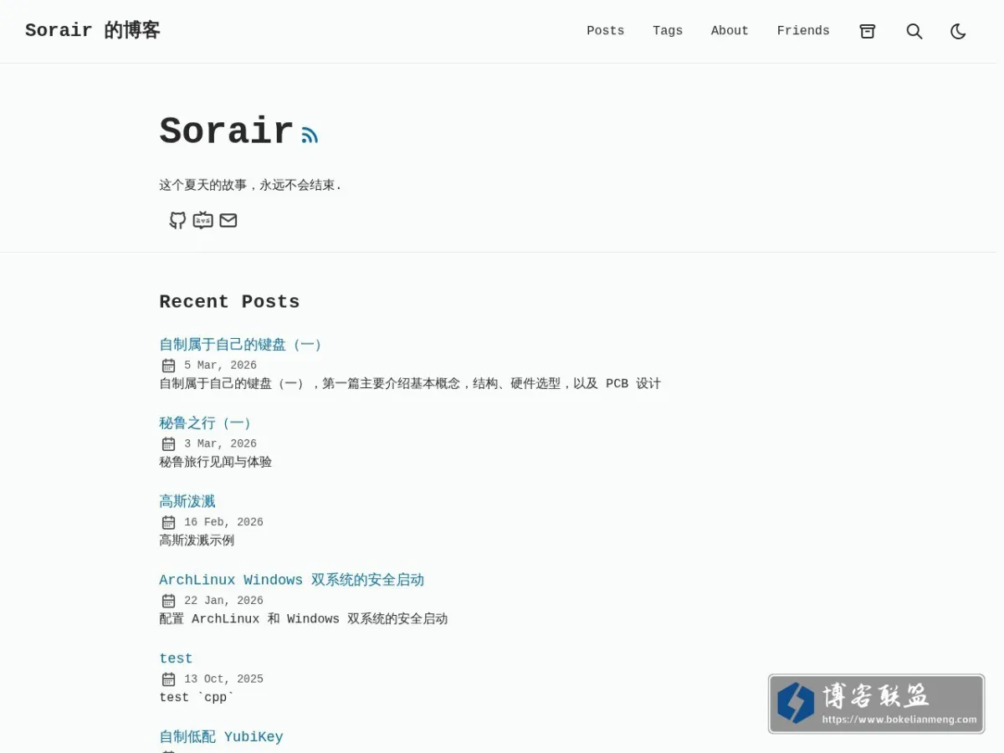Open the Tags menu item
Viewport: 1004px width, 753px height.
668,31
